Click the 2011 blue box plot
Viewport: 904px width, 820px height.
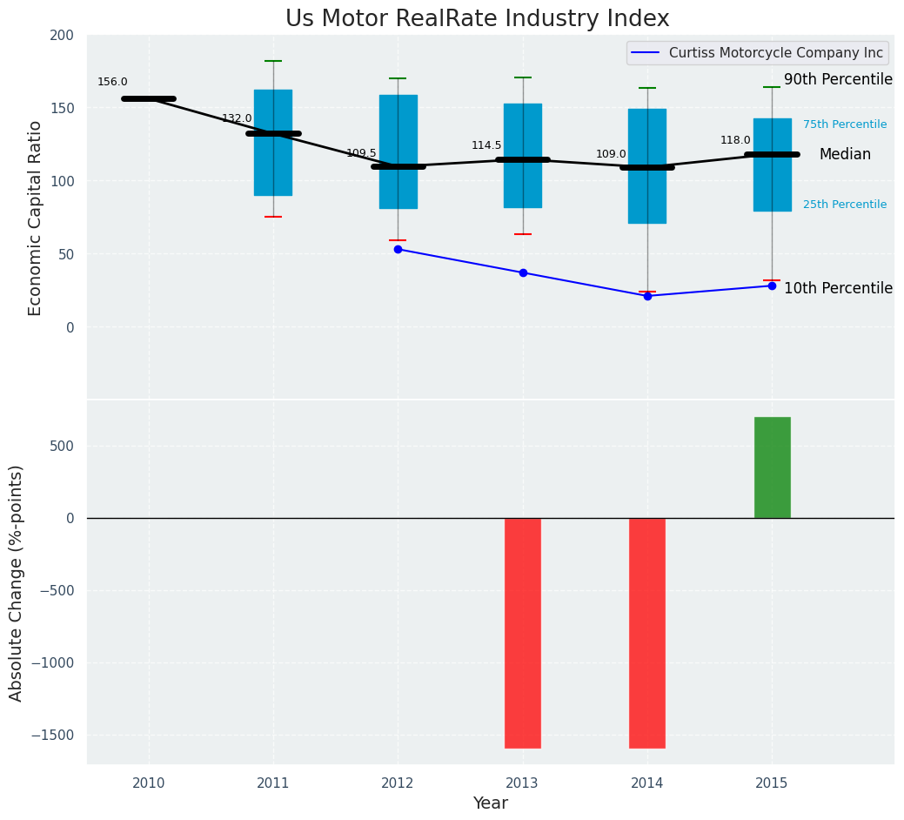click(x=273, y=157)
